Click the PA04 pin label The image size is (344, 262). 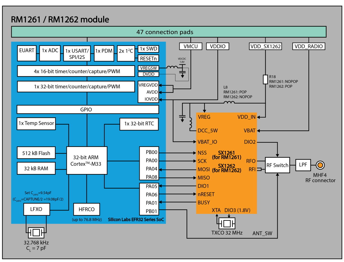[152, 169]
